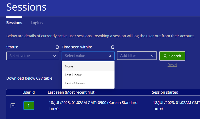Open the Add filter dropdown
The image size is (200, 119).
pyautogui.click(x=137, y=56)
